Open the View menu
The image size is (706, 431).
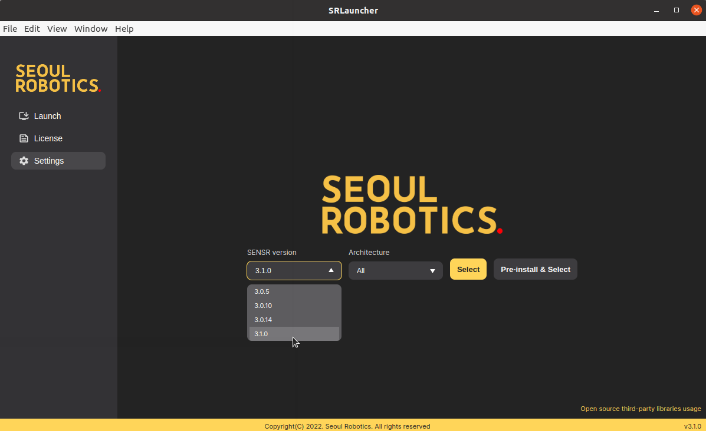coord(57,29)
